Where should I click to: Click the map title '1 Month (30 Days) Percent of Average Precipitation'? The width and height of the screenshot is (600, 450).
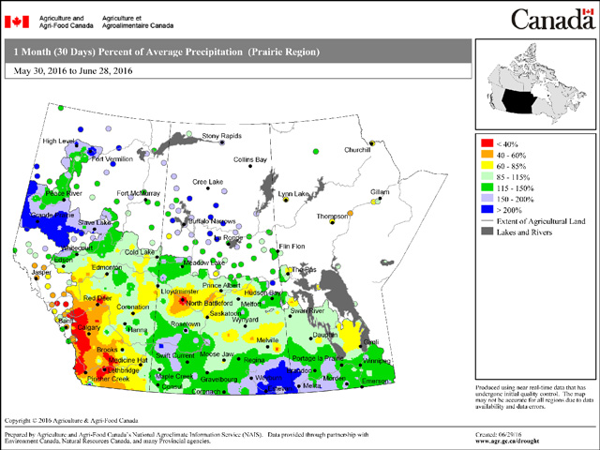128,52
